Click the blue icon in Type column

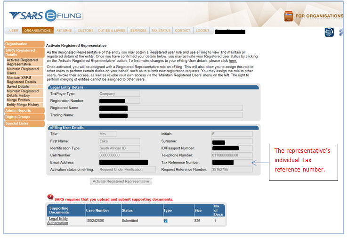[166, 221]
